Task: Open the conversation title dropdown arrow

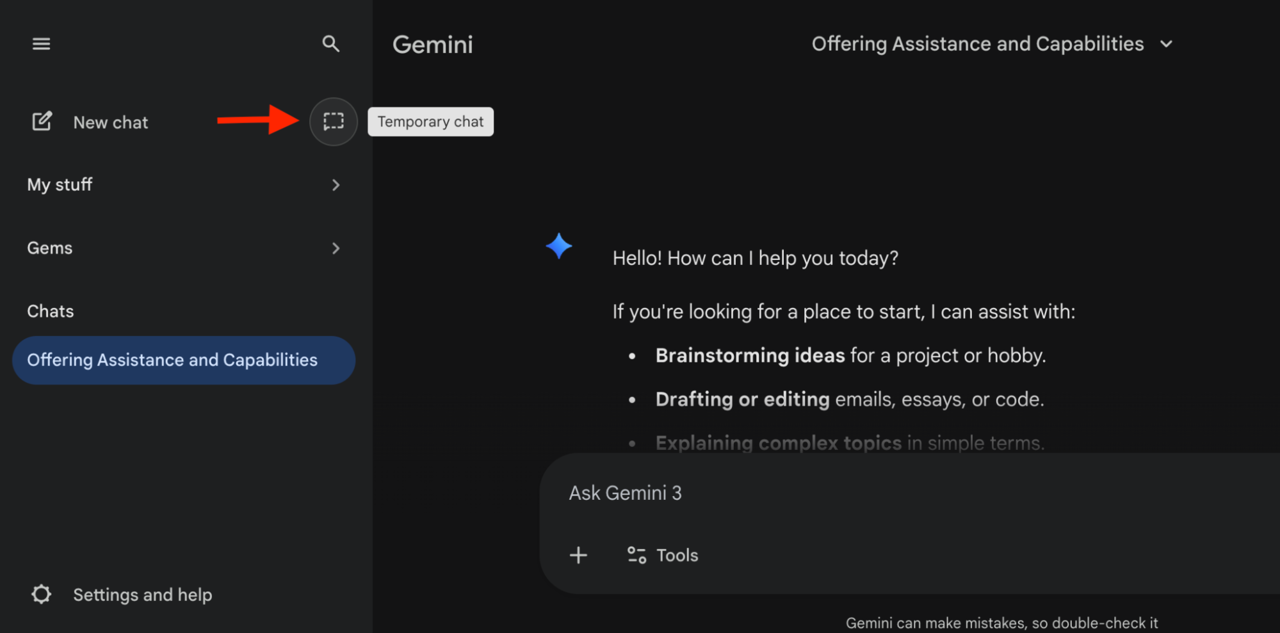Action: [1166, 44]
